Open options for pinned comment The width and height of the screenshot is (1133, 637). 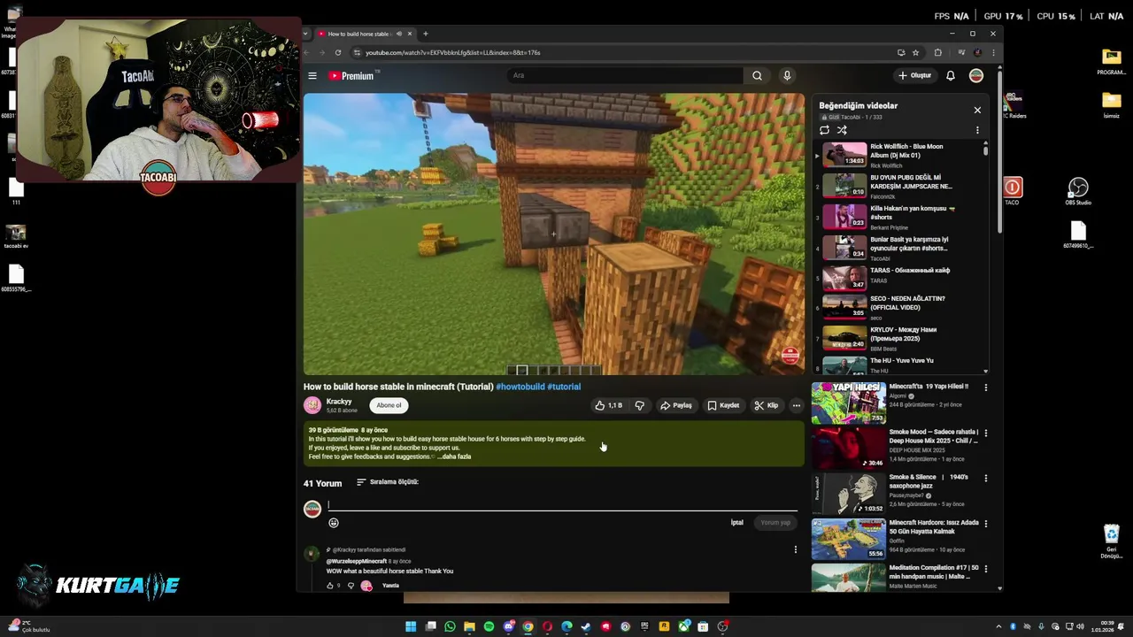[795, 550]
